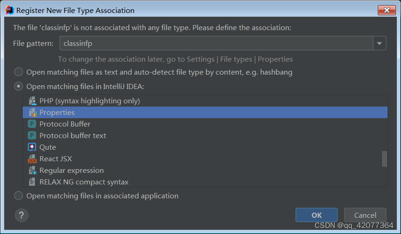Choose open in associated application radio
The height and width of the screenshot is (234, 401).
(x=19, y=196)
